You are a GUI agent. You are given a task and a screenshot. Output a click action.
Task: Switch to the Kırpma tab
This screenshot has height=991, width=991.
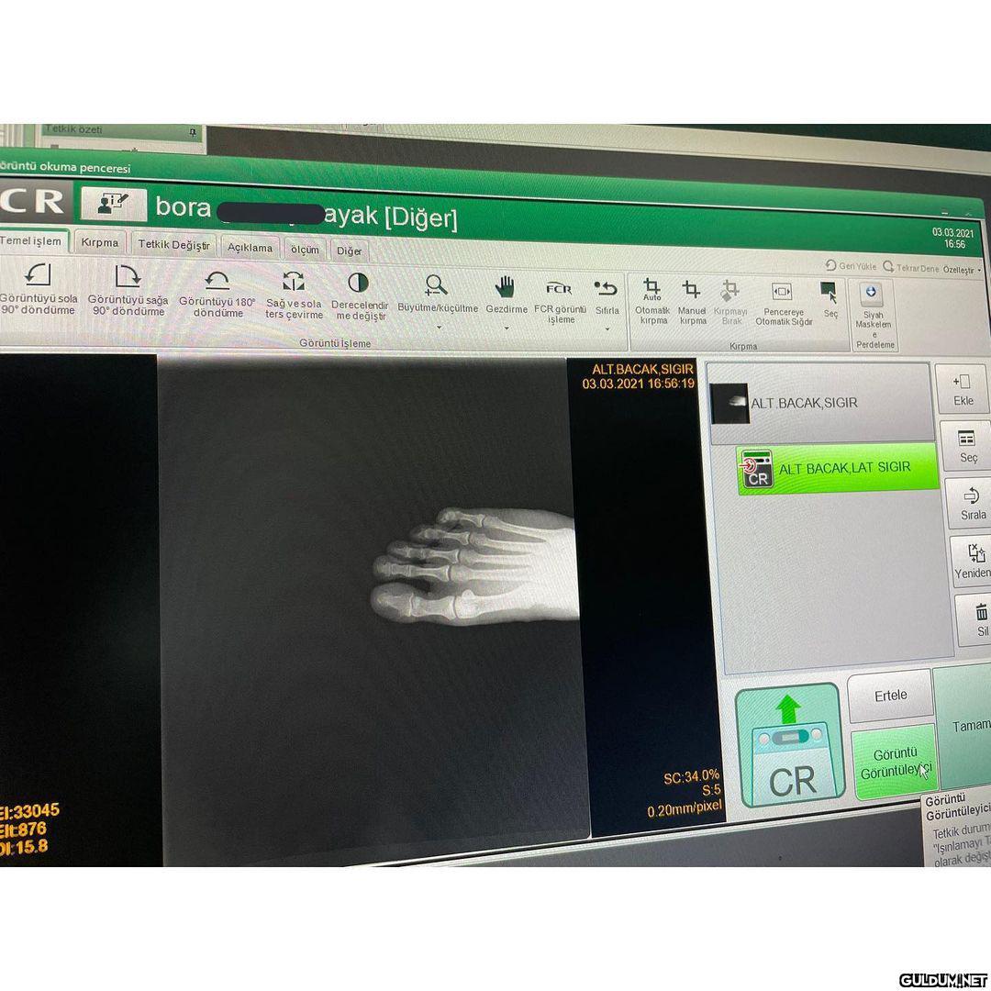point(99,243)
